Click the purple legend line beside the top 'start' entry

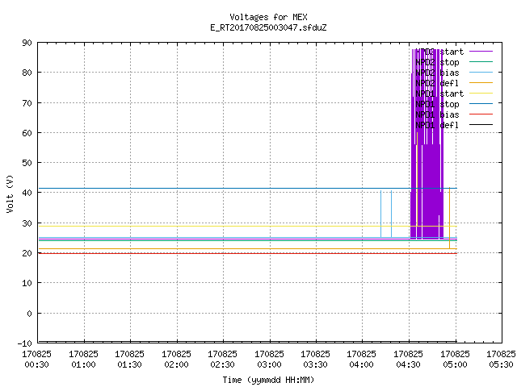pos(481,52)
